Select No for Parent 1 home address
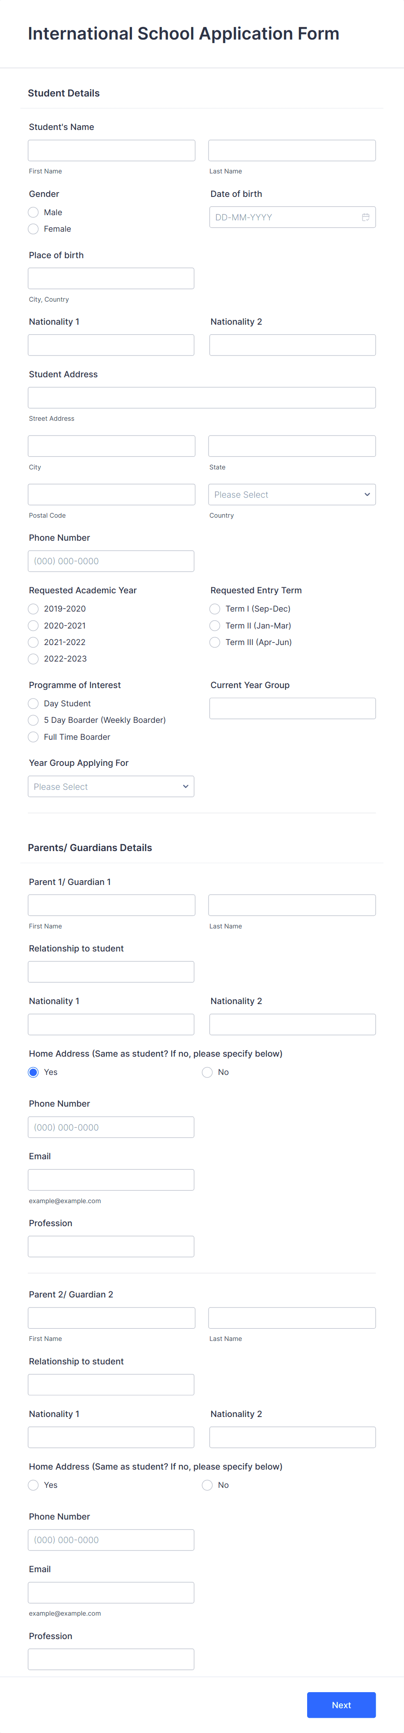Screen dimensions: 404x1733 point(207,1072)
